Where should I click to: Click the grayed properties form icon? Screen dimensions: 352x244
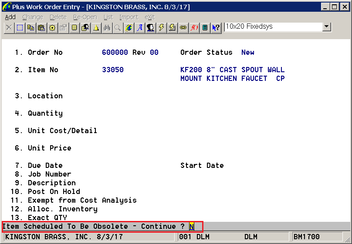63,28
